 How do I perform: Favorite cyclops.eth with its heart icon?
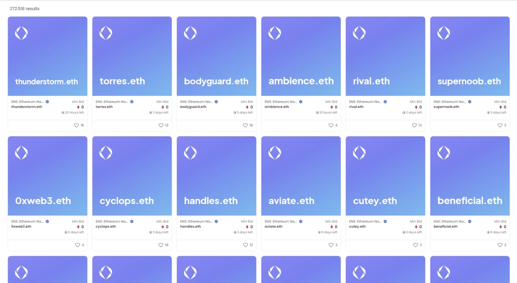pos(161,245)
